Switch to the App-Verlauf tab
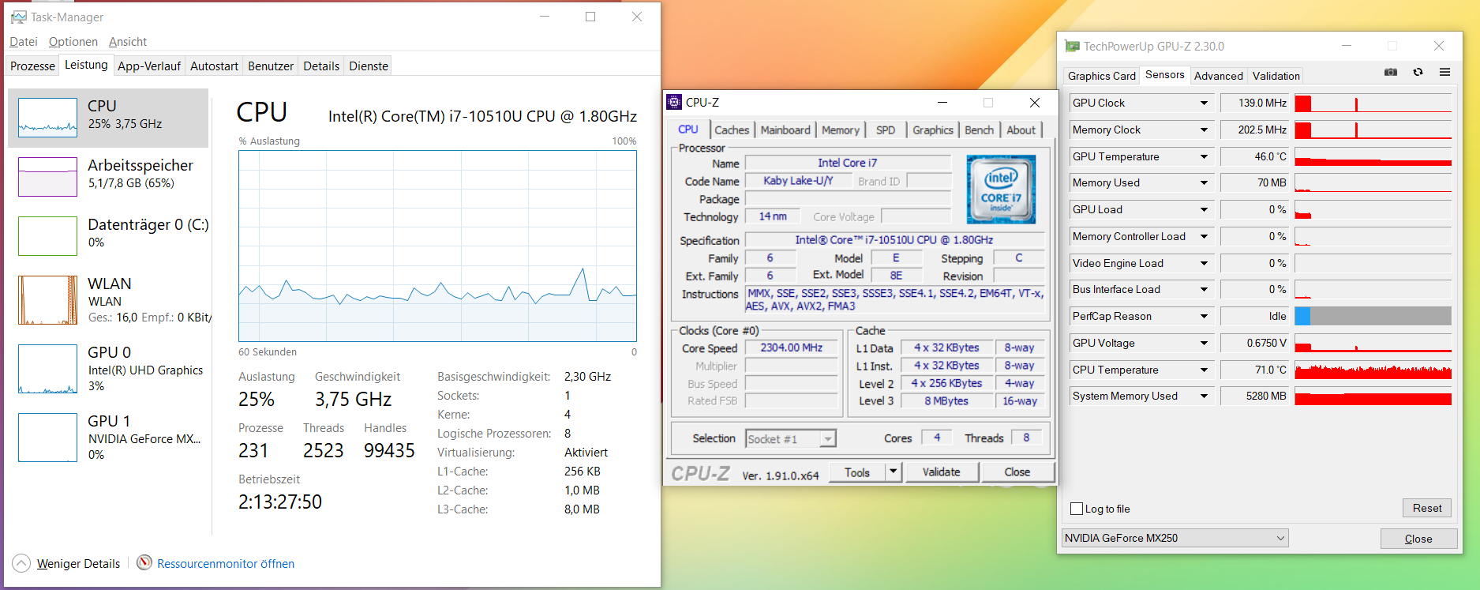The width and height of the screenshot is (1480, 590). [x=149, y=66]
